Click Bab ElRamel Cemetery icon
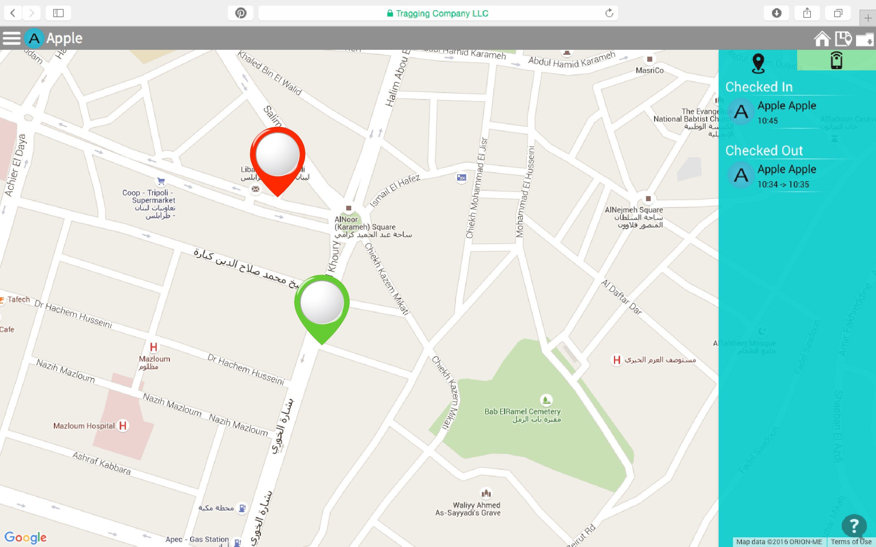876x547 pixels. point(546,400)
